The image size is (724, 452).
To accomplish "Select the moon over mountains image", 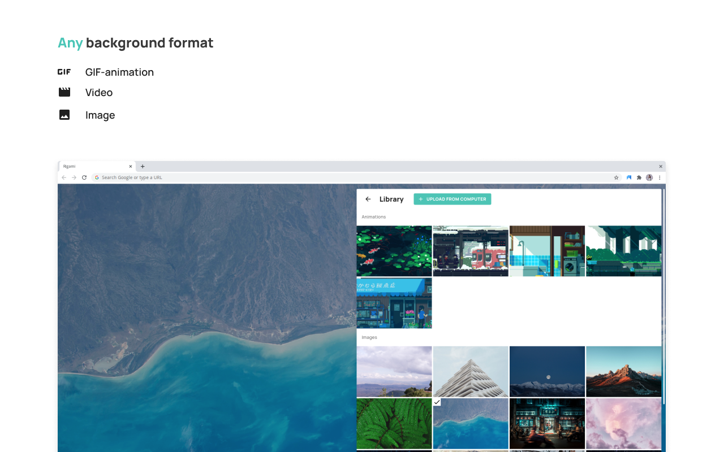I will 547,372.
